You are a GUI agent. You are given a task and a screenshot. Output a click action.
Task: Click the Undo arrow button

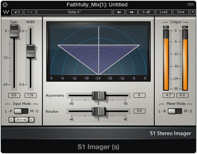point(17,12)
